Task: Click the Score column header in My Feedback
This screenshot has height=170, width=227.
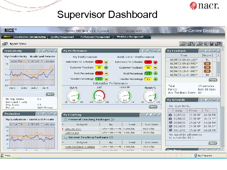Action: 207,55
